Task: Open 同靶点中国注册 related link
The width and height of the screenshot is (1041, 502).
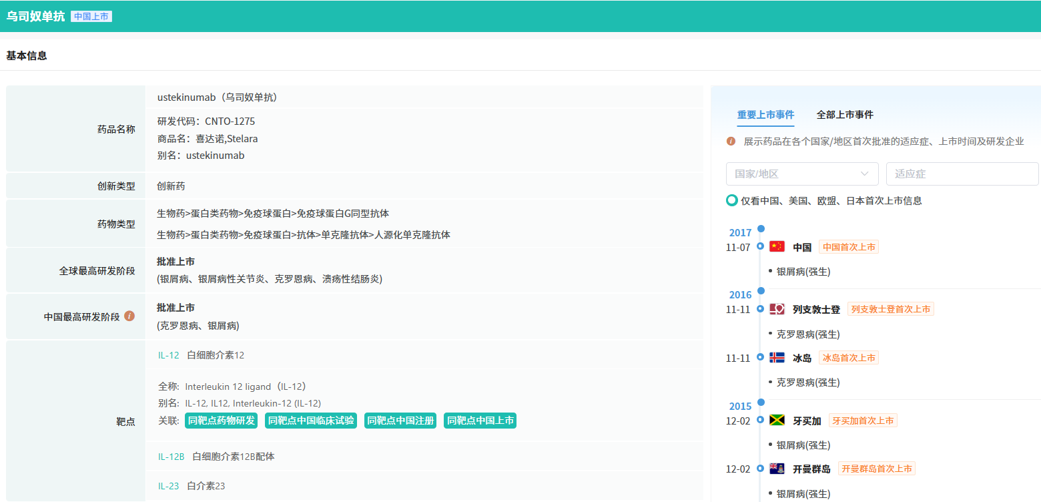Action: (x=400, y=421)
